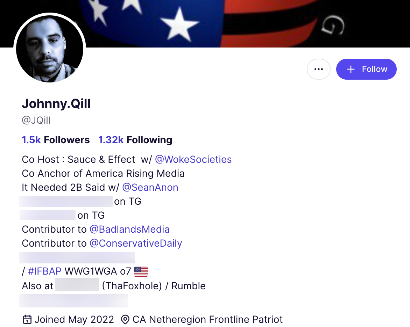Click the plus icon in the Follow button

pos(351,69)
